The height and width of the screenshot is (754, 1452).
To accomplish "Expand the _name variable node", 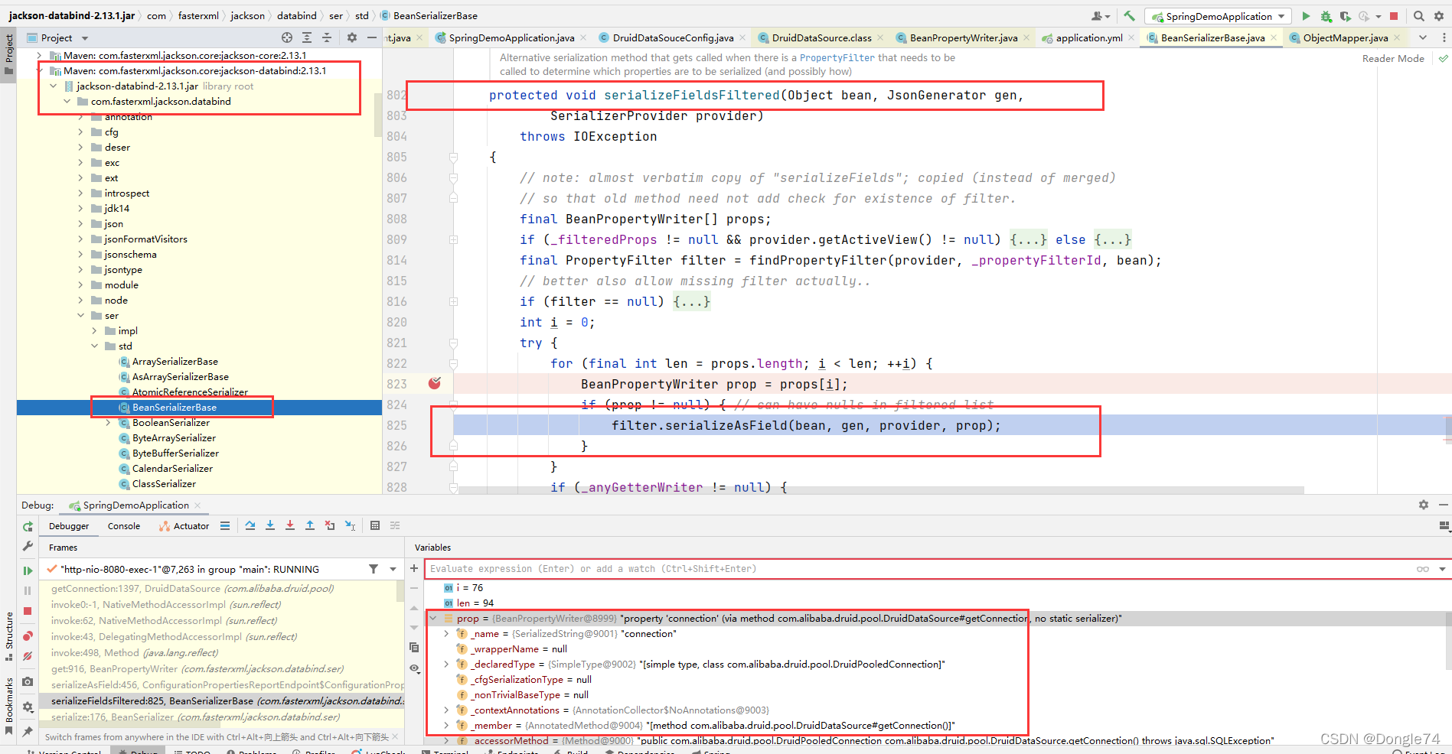I will tap(446, 634).
